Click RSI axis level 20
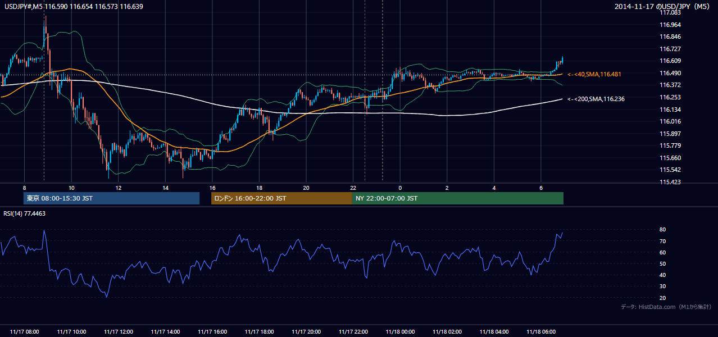The width and height of the screenshot is (718, 337). tap(663, 298)
